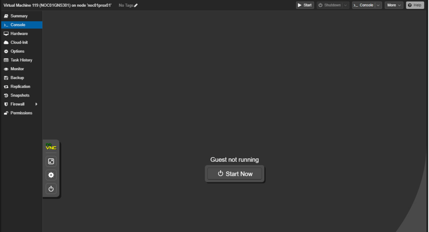Edit tags with pencil icon
429x232 pixels.
(135, 5)
